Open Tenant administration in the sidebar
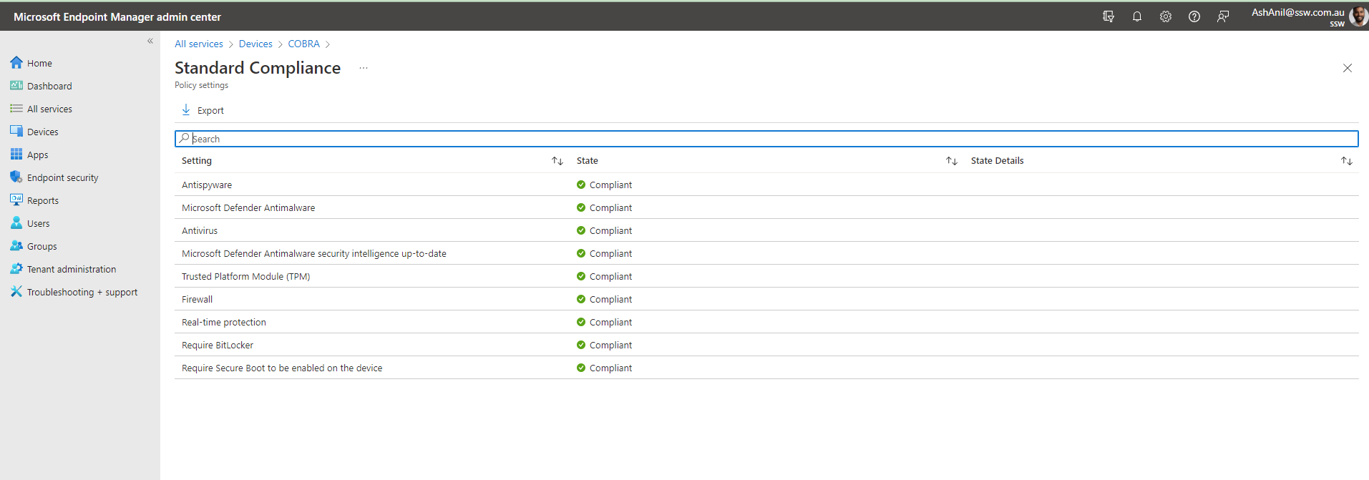Image resolution: width=1369 pixels, height=480 pixels. click(71, 270)
